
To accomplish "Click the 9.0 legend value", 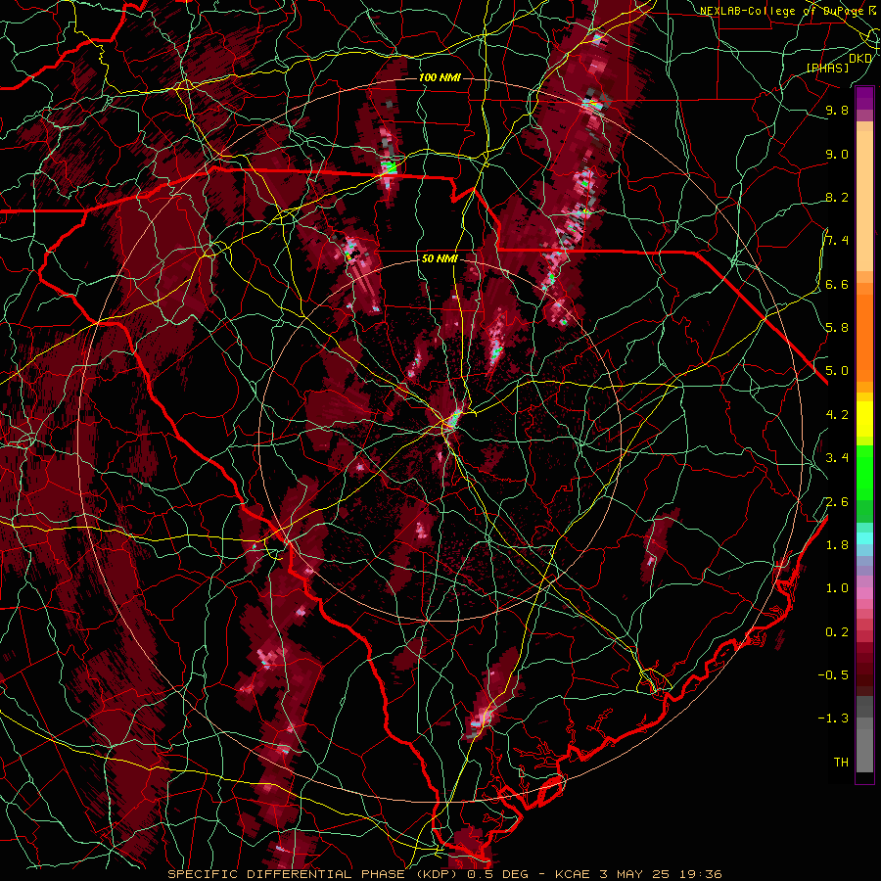I will [x=837, y=154].
